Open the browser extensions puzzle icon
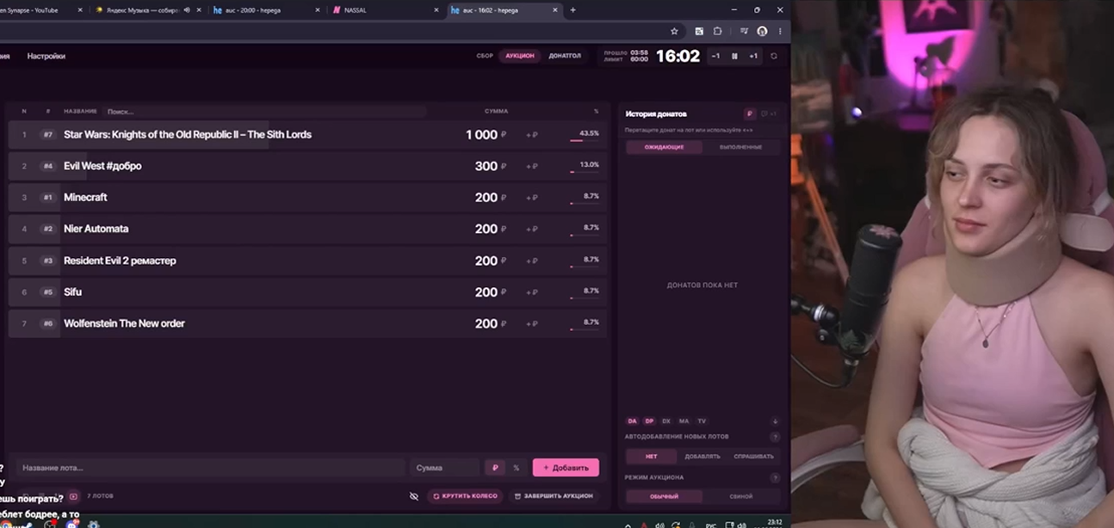This screenshot has width=1114, height=528. (x=717, y=31)
